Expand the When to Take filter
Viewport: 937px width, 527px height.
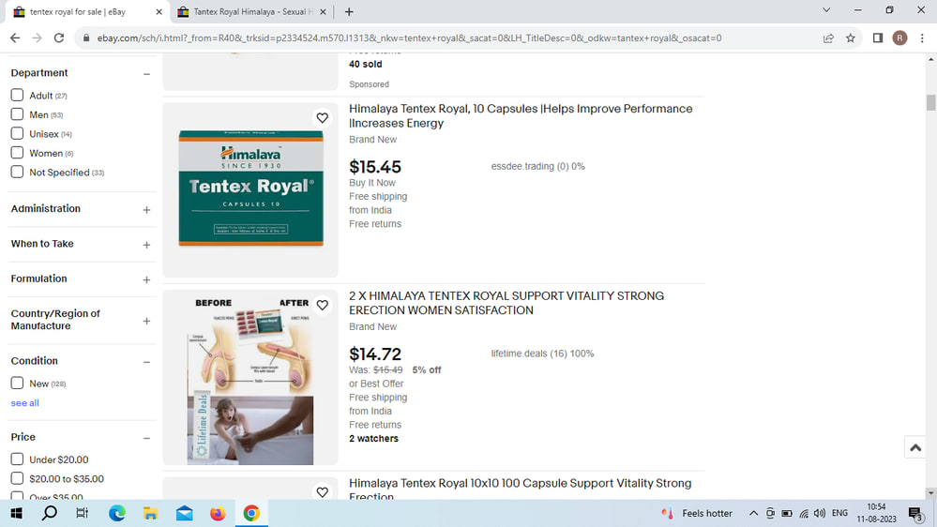[x=146, y=245]
